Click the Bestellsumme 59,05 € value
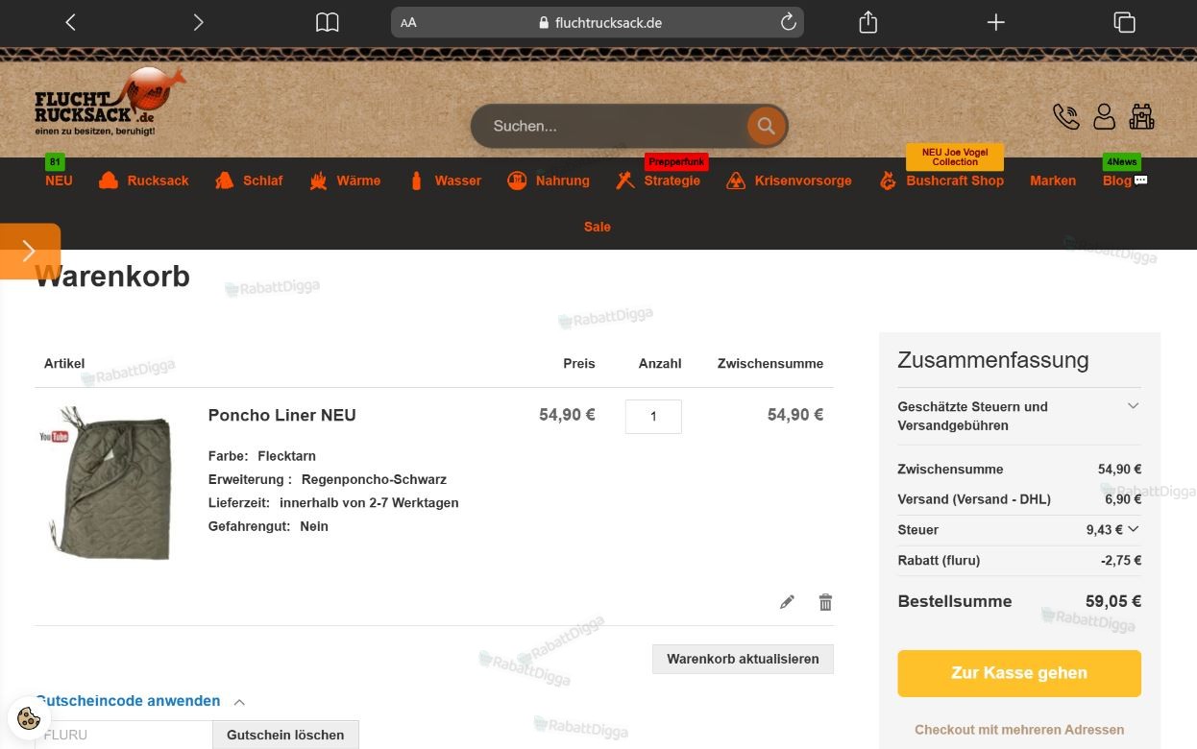This screenshot has width=1197, height=749. pyautogui.click(x=1112, y=601)
